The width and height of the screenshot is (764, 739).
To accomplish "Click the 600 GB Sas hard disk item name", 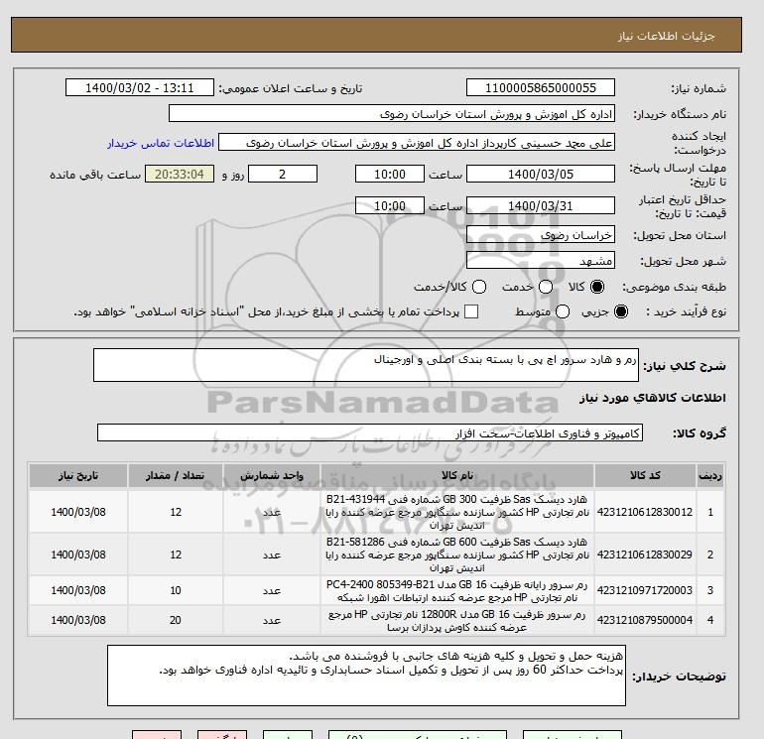I will (x=457, y=554).
